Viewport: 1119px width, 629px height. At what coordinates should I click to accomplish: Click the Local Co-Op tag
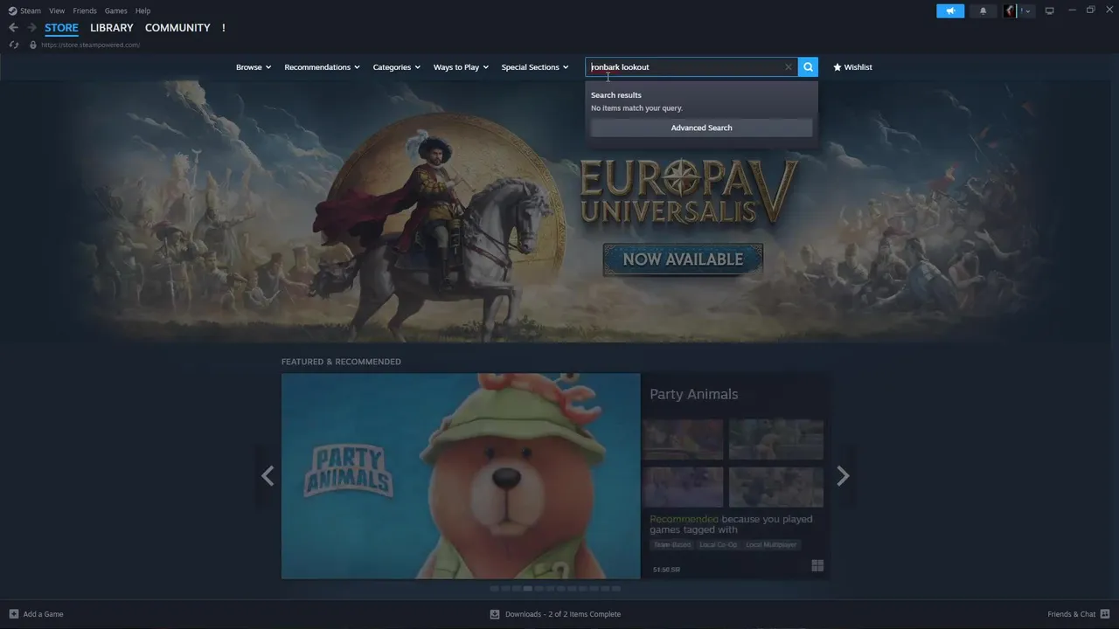[718, 544]
